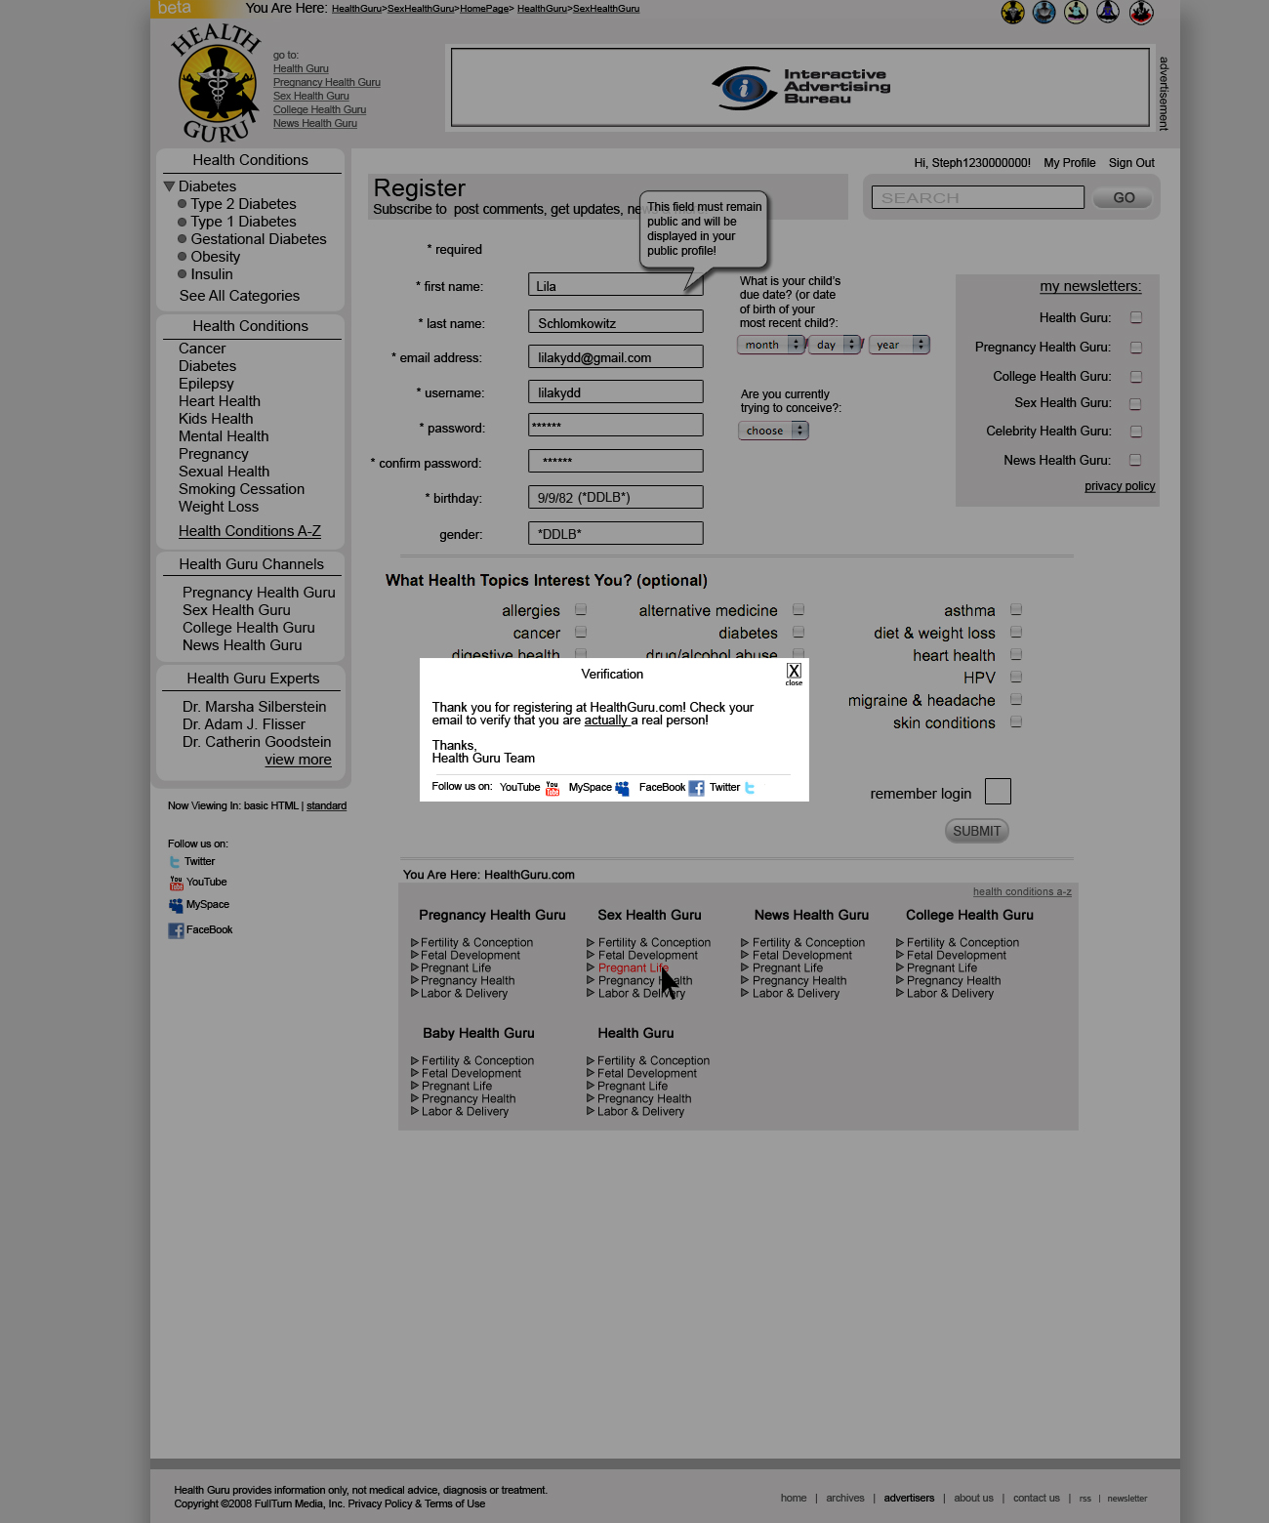Open the day dropdown
This screenshot has width=1269, height=1523.
tap(835, 345)
